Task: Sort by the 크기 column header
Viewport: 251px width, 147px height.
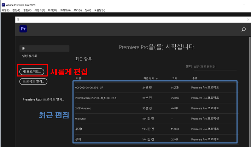Action: point(175,78)
